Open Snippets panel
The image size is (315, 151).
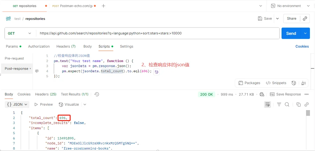276,83
